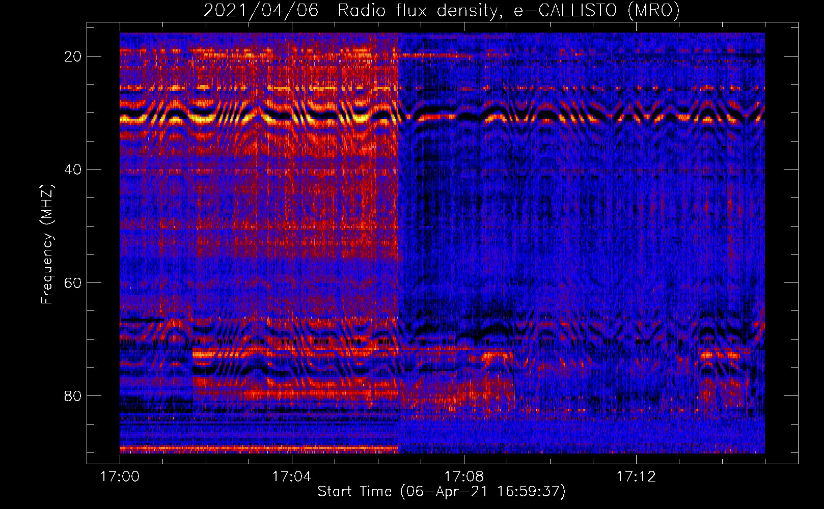Screen dimensions: 824x509
Task: Click the 80 frequency tick label
Action: click(73, 395)
